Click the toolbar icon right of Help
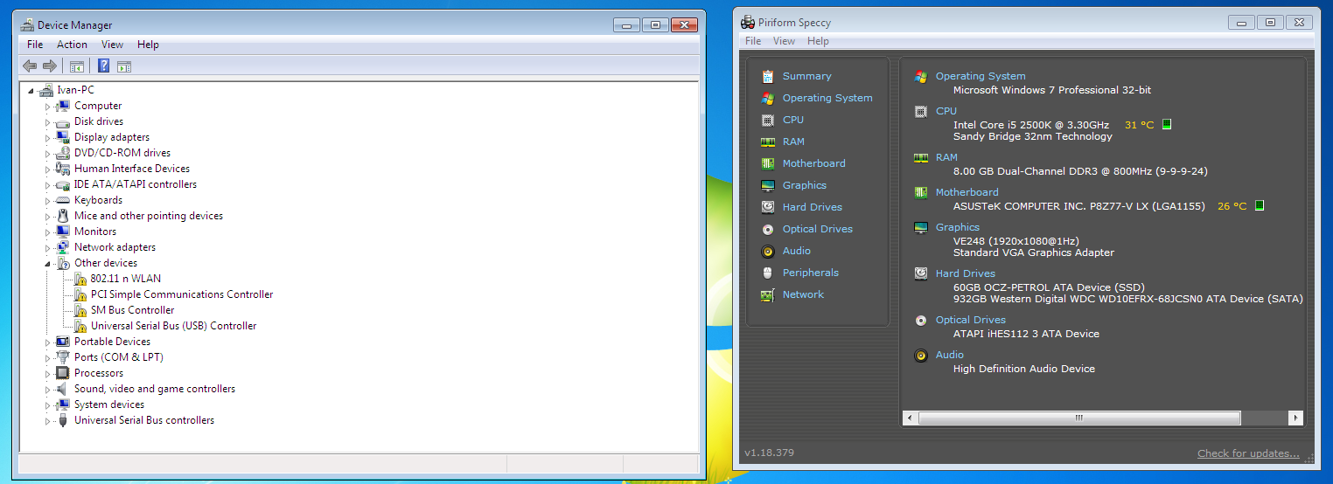This screenshot has height=484, width=1333. pos(124,66)
